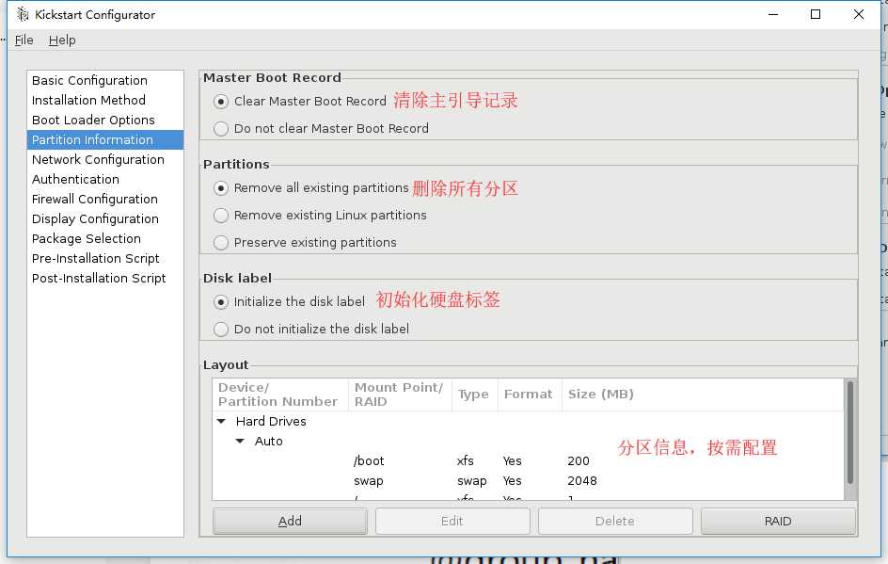Viewport: 888px width, 564px height.
Task: Click the Delete partition button
Action: tap(615, 521)
